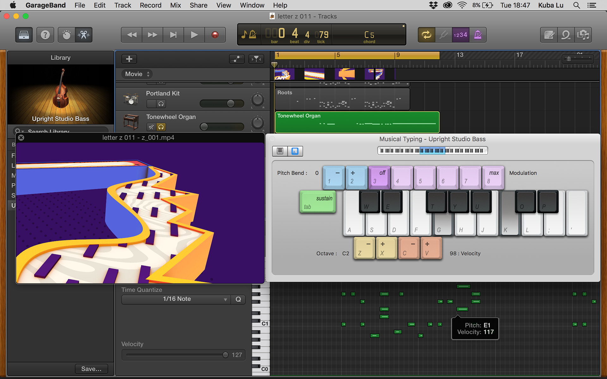The height and width of the screenshot is (379, 607).
Task: Open the Record menu
Action: pyautogui.click(x=150, y=5)
